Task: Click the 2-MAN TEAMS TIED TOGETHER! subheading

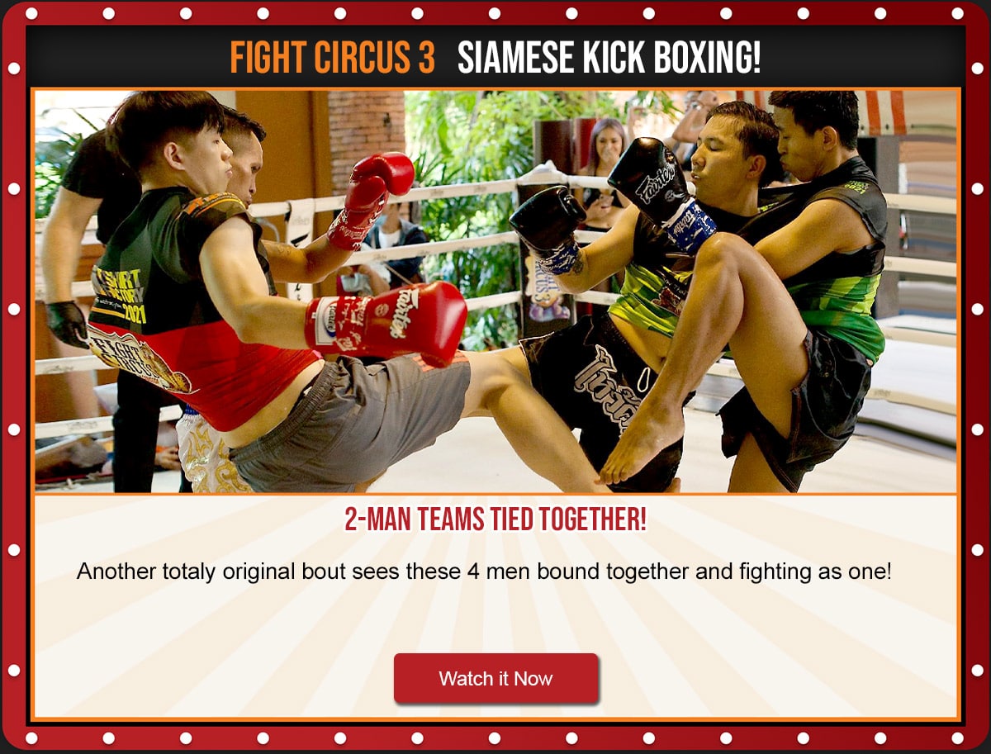Action: [495, 520]
